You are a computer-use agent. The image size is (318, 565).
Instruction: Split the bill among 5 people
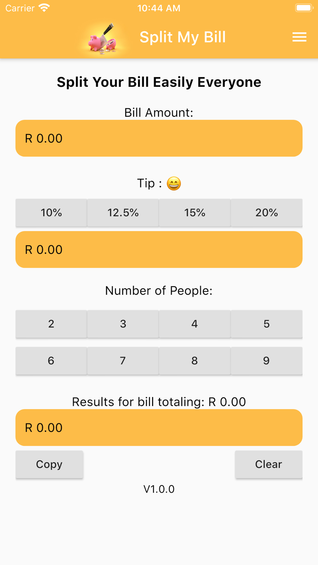(267, 324)
